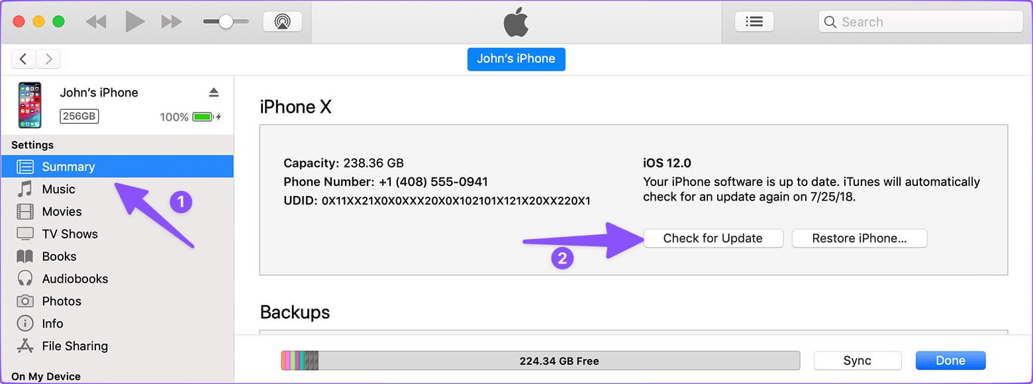Screen dimensions: 1033x384
Task: Open Summary in the sidebar
Action: (117, 167)
